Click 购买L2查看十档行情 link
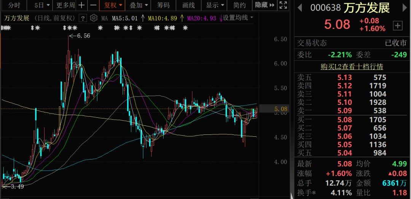Image resolution: width=411 pixels, height=199 pixels. coord(352,67)
